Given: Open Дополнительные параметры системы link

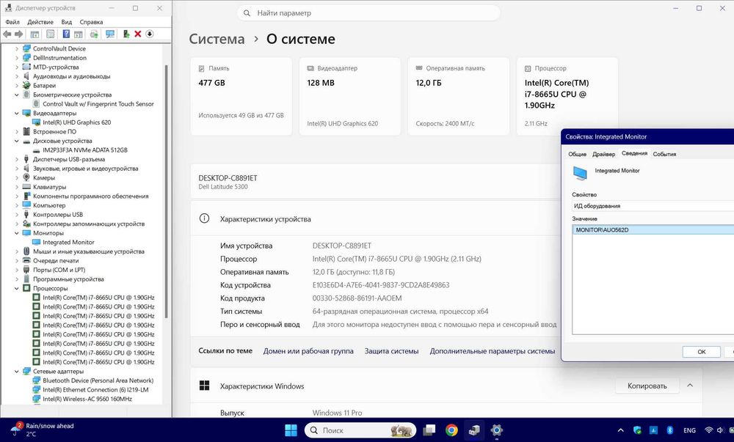Looking at the screenshot, I should 493,351.
